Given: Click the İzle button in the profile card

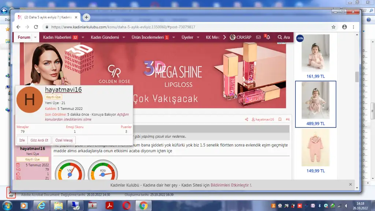Looking at the screenshot, I should pyautogui.click(x=22, y=140).
